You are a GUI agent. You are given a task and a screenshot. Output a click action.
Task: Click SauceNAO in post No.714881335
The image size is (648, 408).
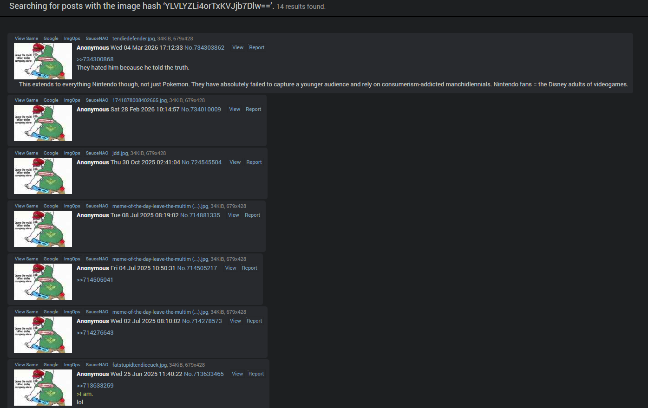pyautogui.click(x=97, y=206)
